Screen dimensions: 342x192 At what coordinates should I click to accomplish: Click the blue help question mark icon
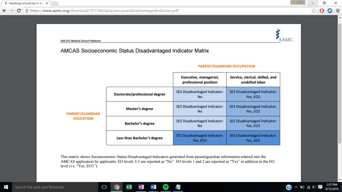[x=289, y=187]
